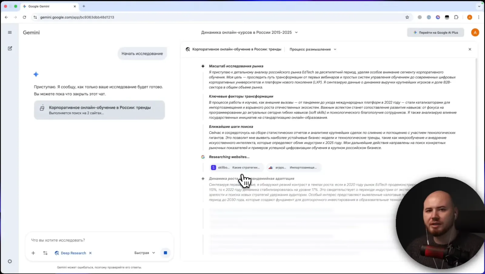485x274 pixels.
Task: Click heading 'Ключевые факторы трансформации'
Action: tap(241, 96)
